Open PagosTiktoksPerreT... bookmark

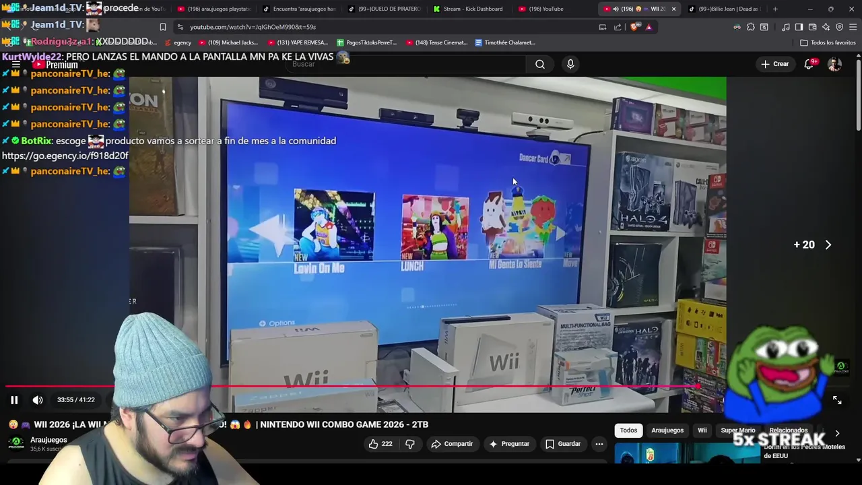366,42
